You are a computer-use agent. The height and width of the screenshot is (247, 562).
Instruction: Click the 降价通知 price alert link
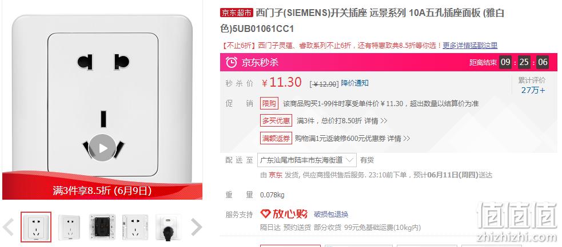coord(354,83)
